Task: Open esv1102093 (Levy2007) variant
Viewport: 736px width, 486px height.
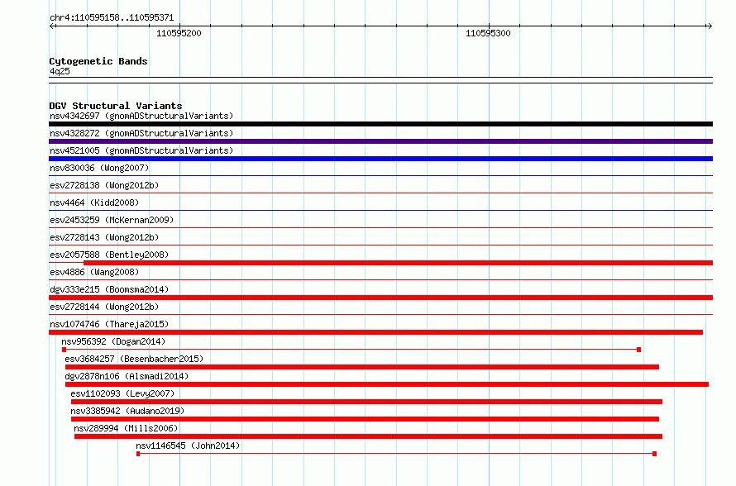Action: [122, 393]
